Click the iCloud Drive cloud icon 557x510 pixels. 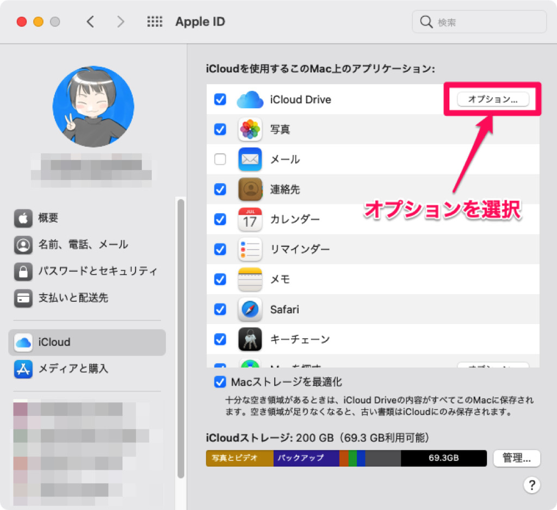250,99
